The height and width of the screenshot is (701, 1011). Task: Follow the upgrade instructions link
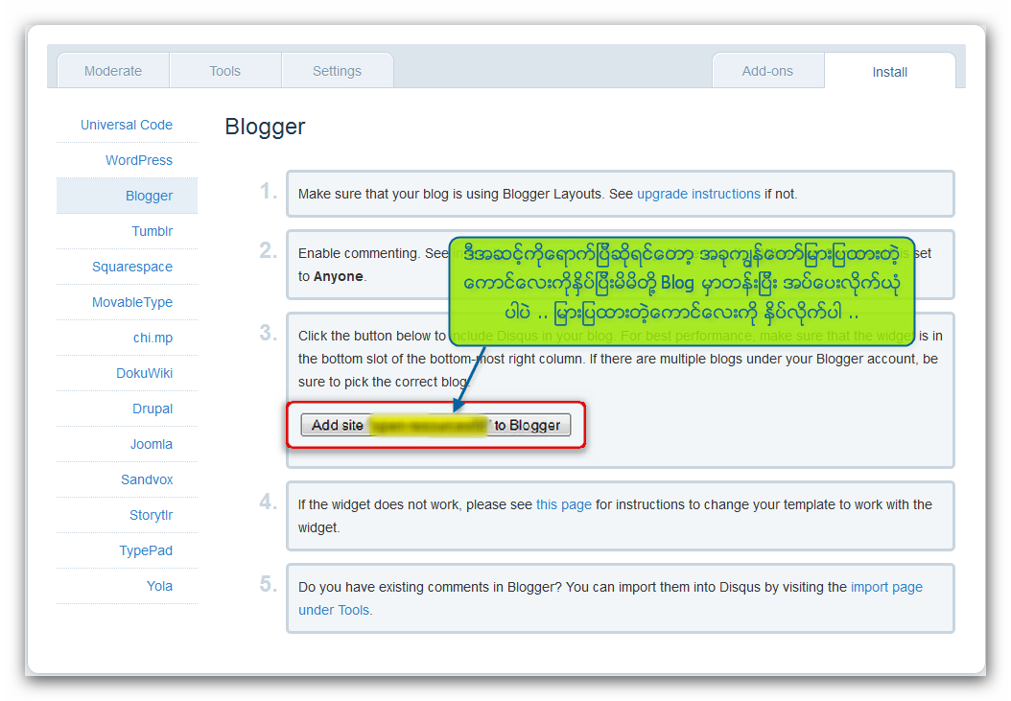698,194
